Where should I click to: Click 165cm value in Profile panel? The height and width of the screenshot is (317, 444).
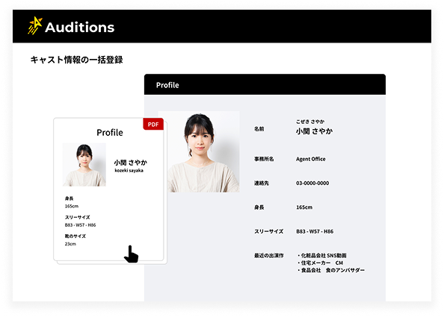(304, 207)
